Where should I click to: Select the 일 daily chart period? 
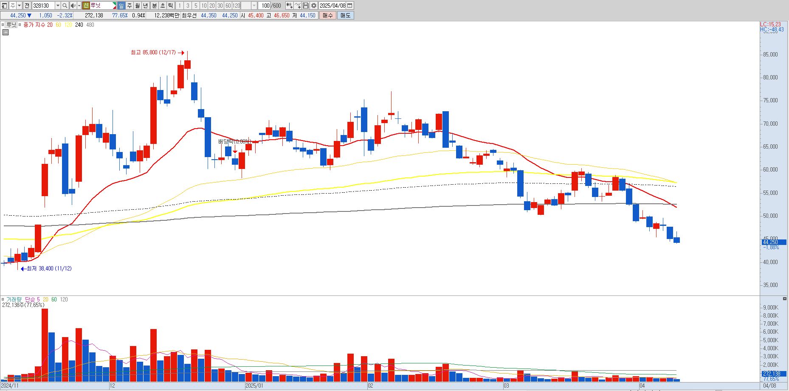(x=121, y=6)
